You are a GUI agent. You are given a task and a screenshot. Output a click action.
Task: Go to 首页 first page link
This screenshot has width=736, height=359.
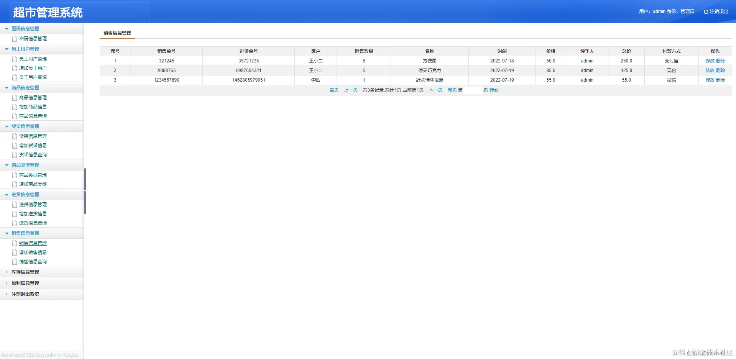click(x=334, y=90)
